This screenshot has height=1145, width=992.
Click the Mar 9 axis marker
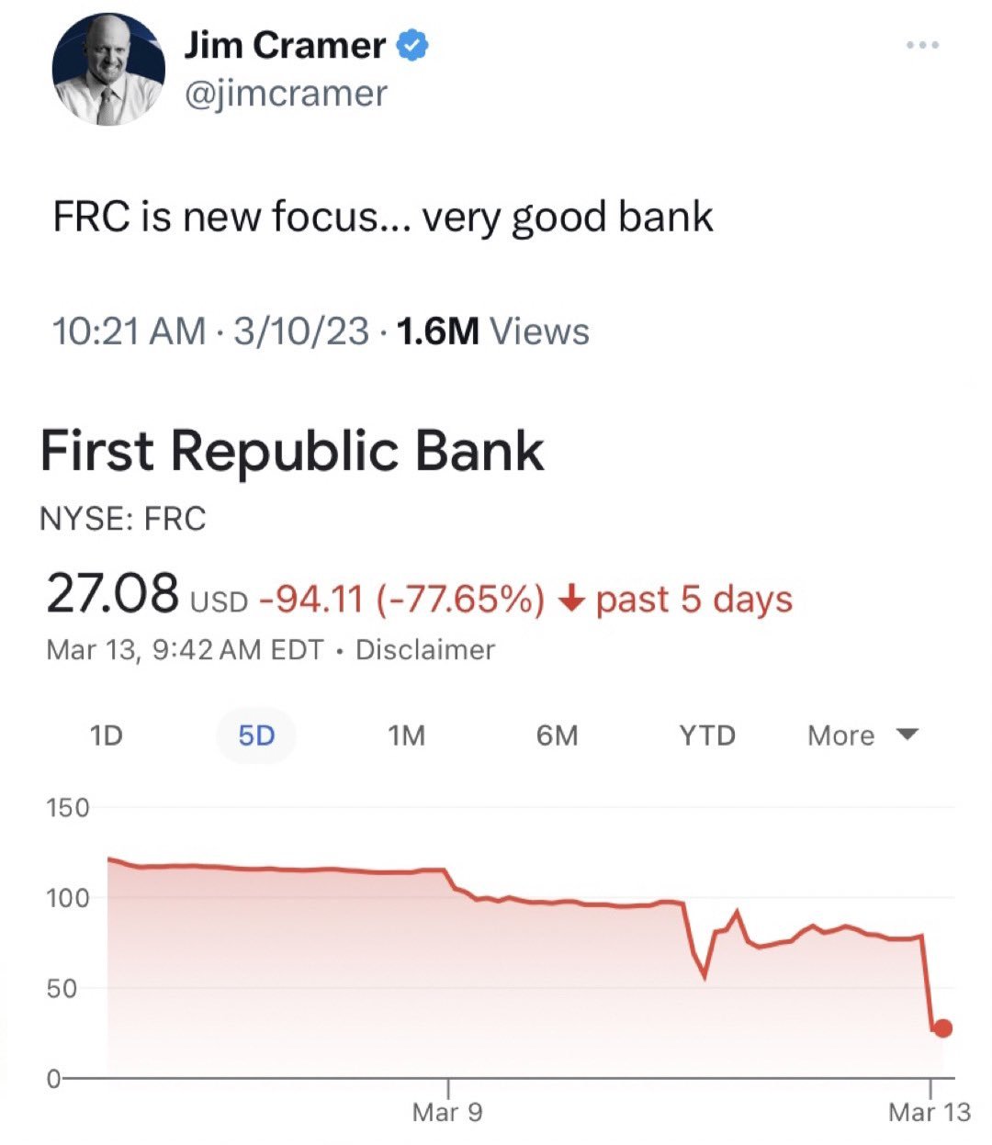tap(447, 1112)
